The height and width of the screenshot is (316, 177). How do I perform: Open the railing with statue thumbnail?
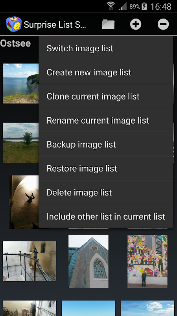[29, 261]
